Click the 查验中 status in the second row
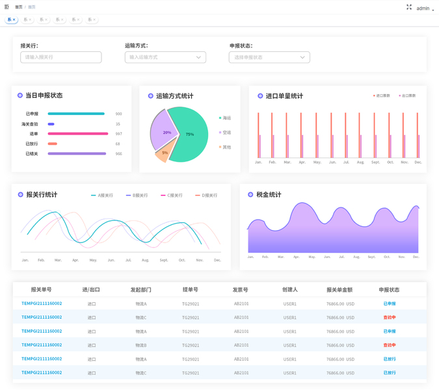Viewport: 439px width, 390px height. pos(390,317)
